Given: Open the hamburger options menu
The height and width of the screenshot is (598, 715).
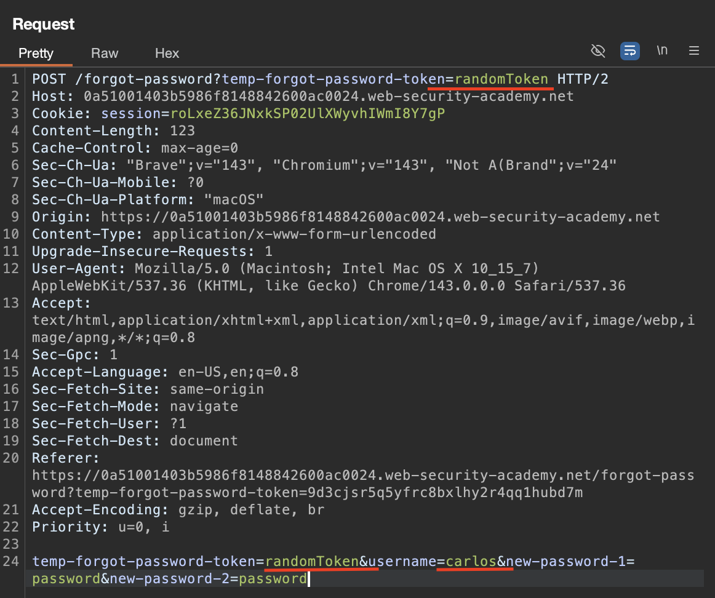Looking at the screenshot, I should point(694,51).
